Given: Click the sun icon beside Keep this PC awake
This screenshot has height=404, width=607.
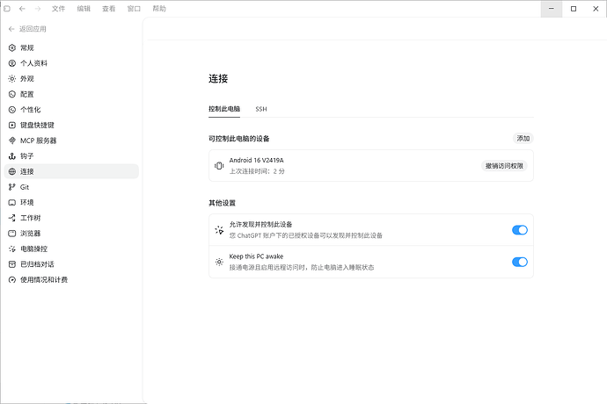Looking at the screenshot, I should click(219, 262).
